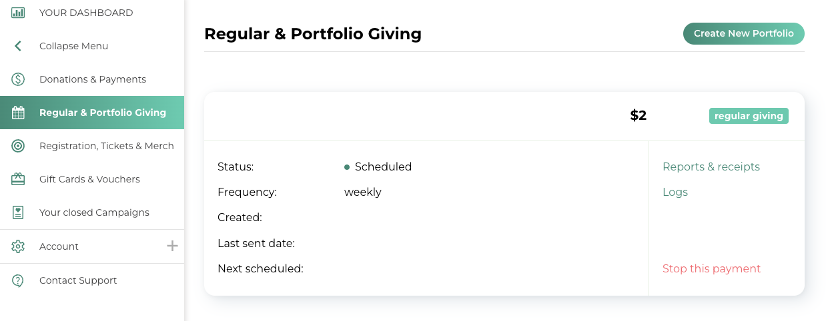Select Registration, Tickets & Merch
This screenshot has width=826, height=321.
[107, 146]
